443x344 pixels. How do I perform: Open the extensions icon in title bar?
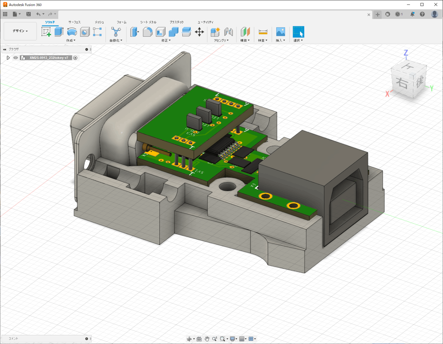tap(388, 14)
